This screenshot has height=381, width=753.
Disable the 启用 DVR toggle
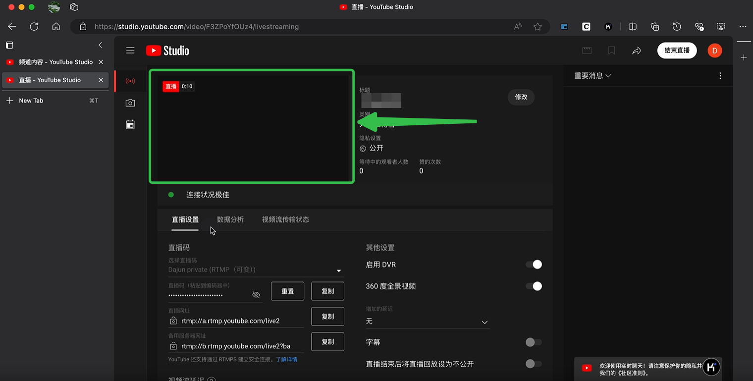534,264
